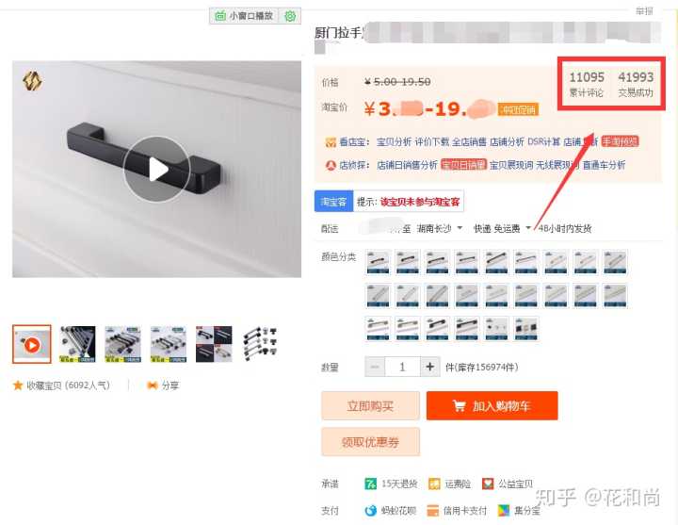Image resolution: width=678 pixels, height=525 pixels.
Task: Open the 宝贝分析 link in 看店宝
Action: [x=394, y=141]
